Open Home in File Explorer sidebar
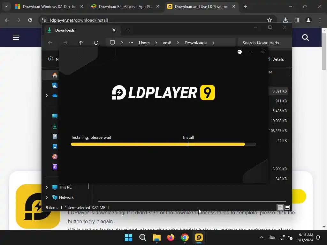327x245 pixels. coord(55,75)
